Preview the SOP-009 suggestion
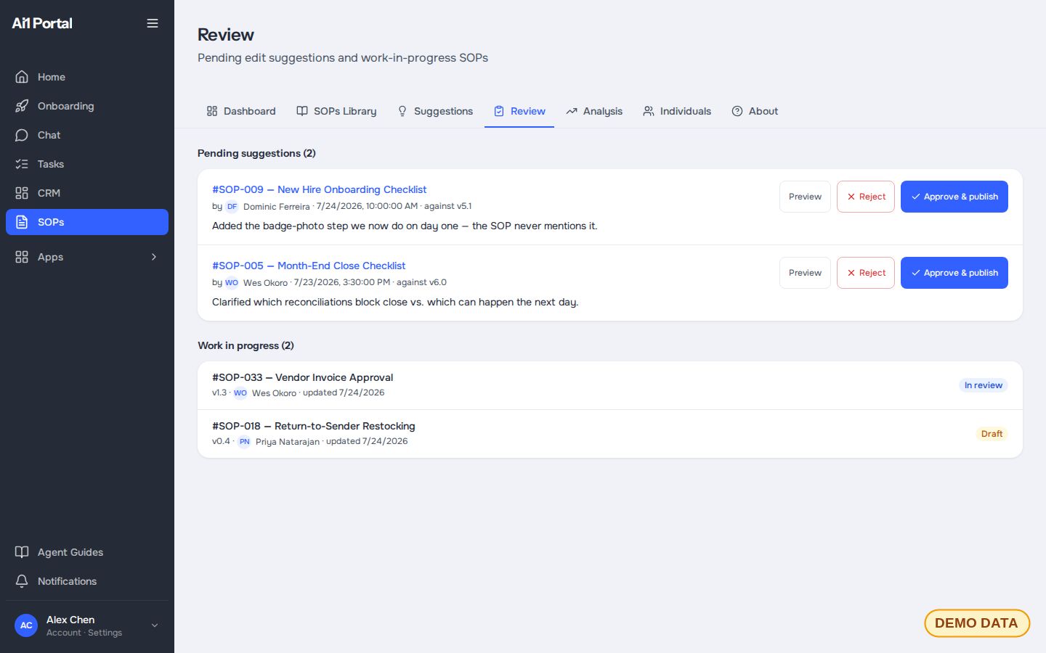The height and width of the screenshot is (653, 1046). pos(805,197)
